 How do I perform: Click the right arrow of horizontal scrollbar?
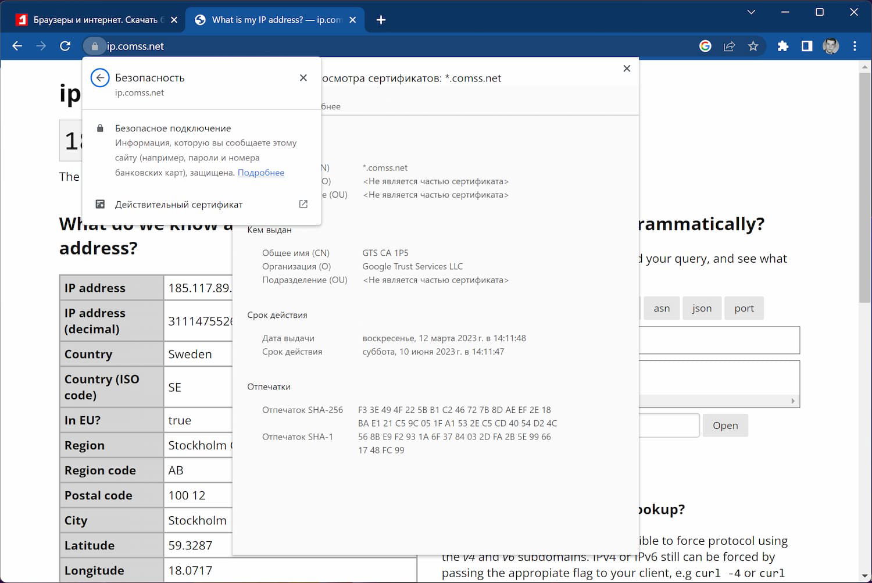(793, 401)
